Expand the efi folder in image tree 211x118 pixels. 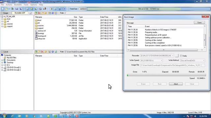point(2,21)
